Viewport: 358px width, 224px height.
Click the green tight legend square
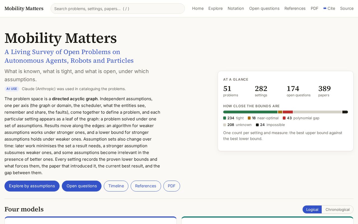point(225,118)
